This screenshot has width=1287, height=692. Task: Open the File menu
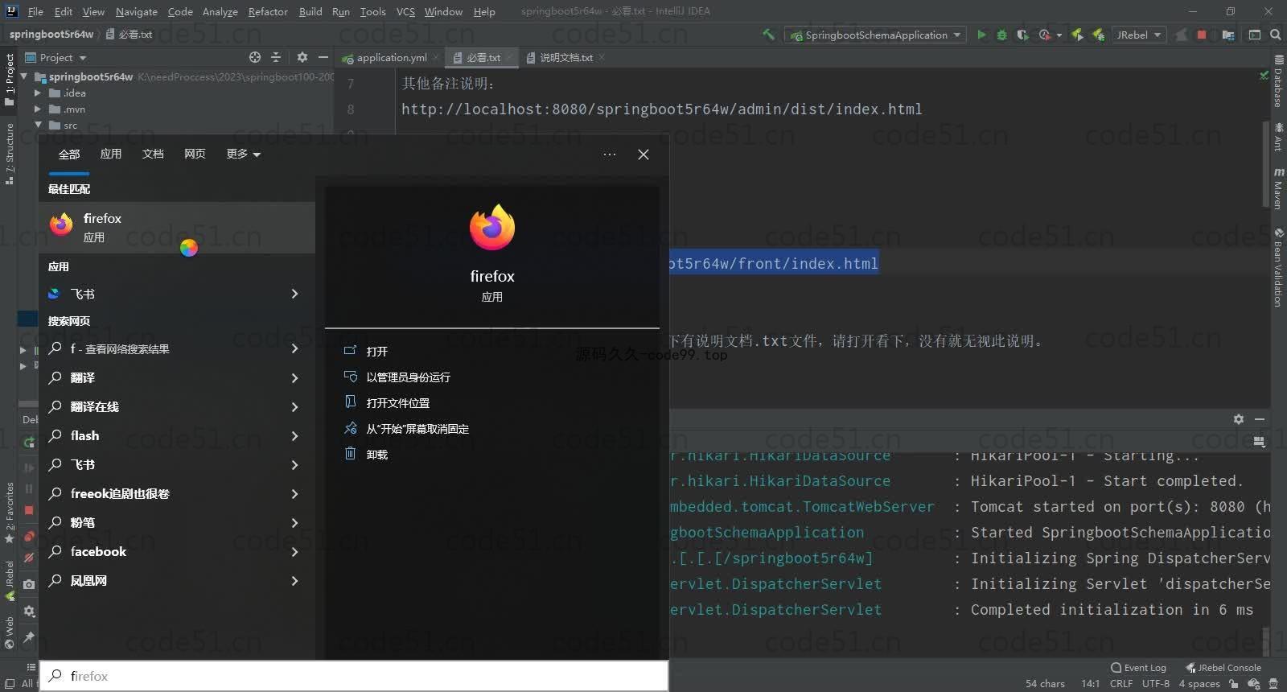point(35,11)
